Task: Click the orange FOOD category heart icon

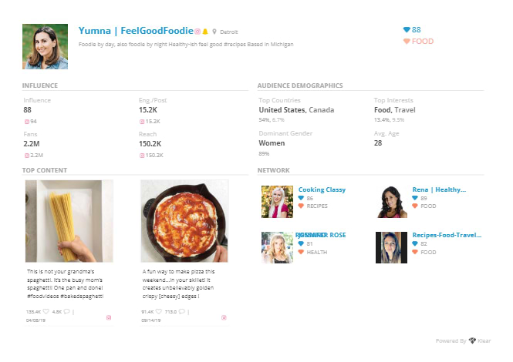Action: point(407,41)
